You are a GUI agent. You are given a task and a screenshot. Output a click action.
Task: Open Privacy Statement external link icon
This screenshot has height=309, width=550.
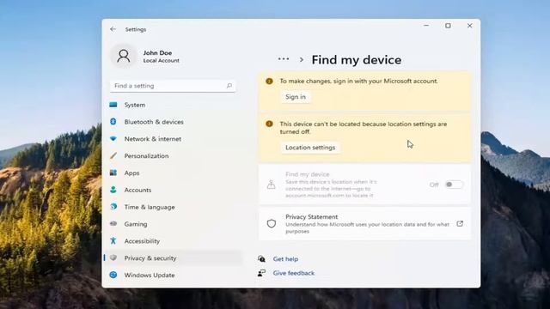460,223
